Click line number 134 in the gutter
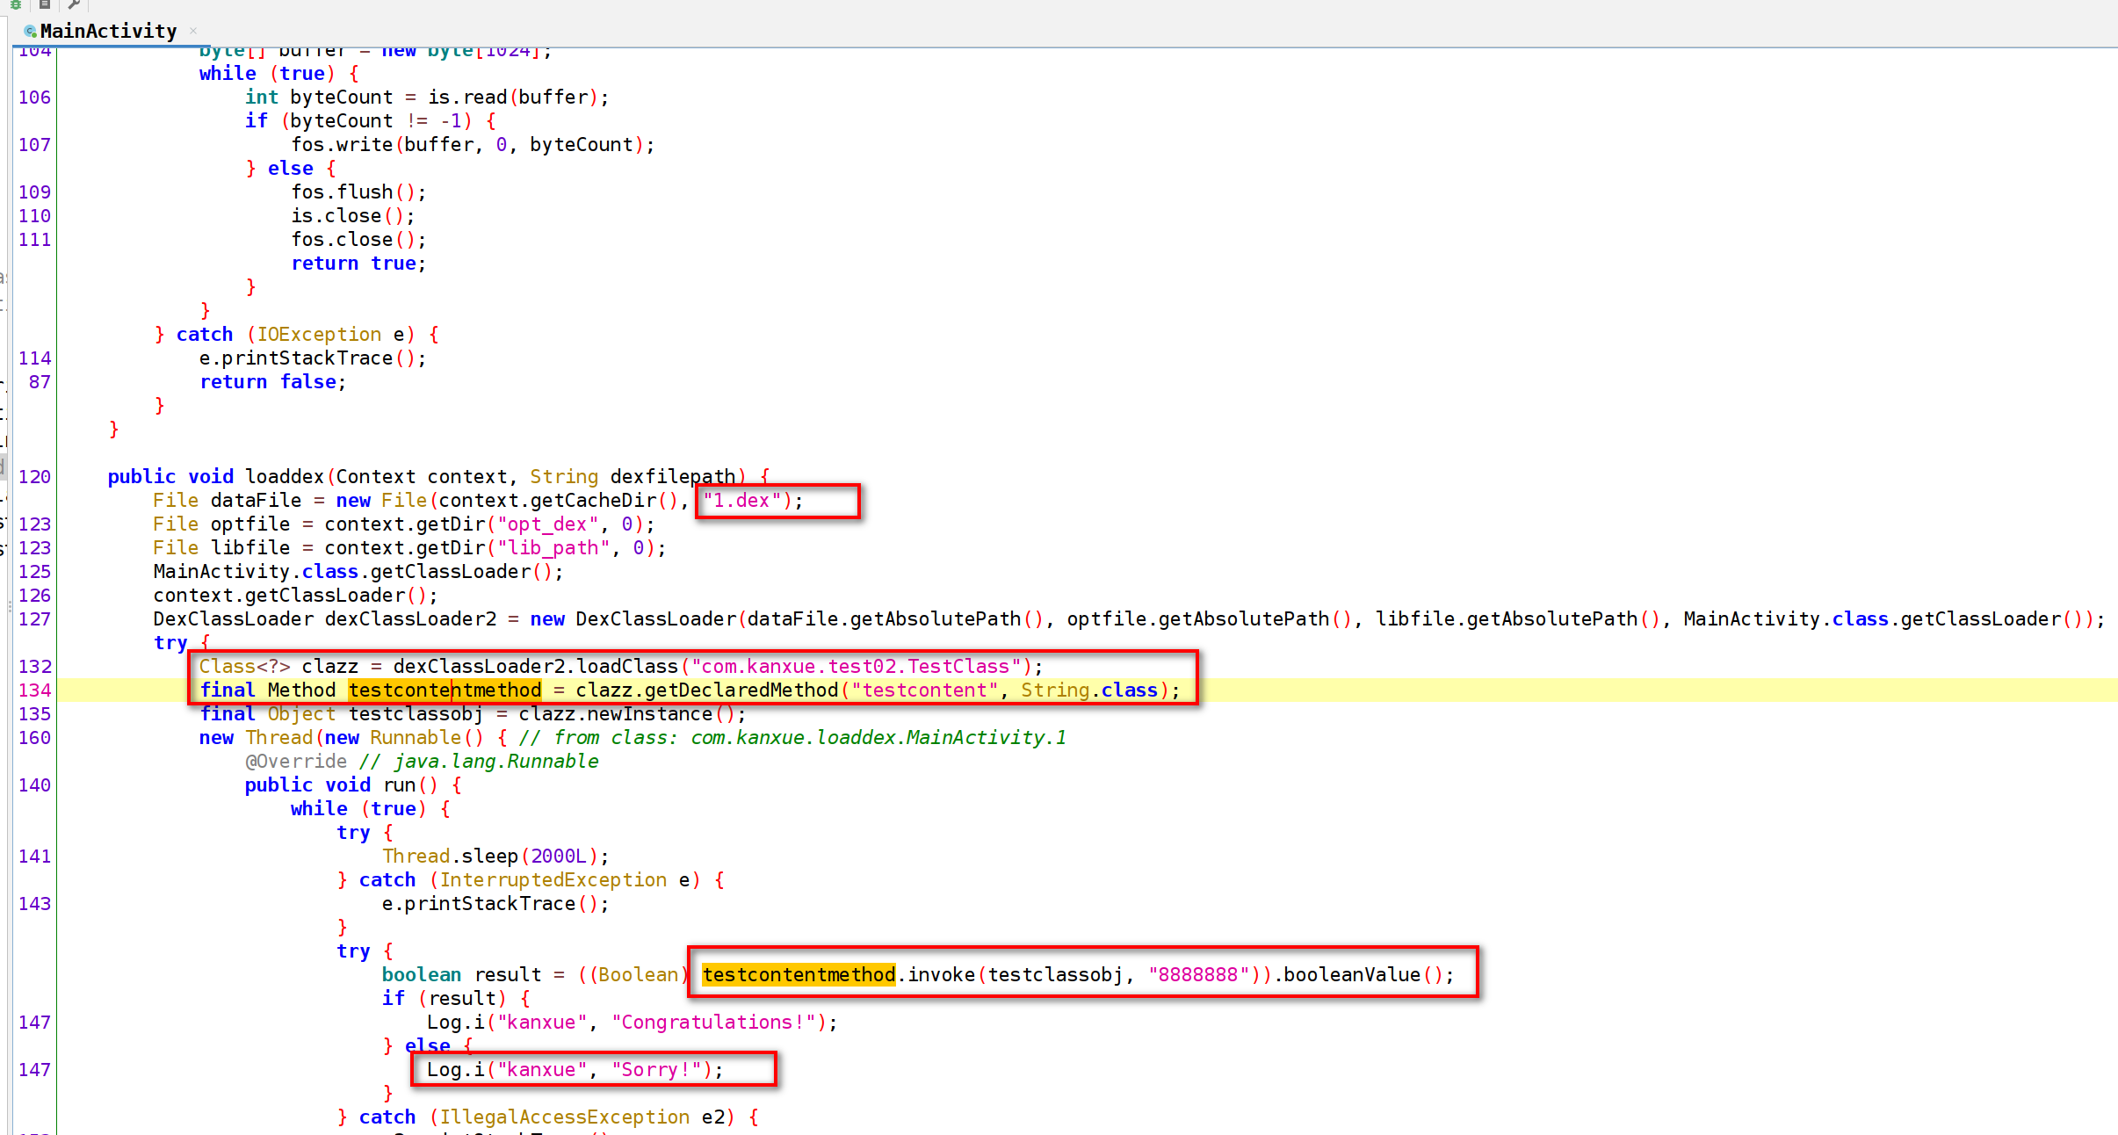Image resolution: width=2118 pixels, height=1135 pixels. (34, 690)
